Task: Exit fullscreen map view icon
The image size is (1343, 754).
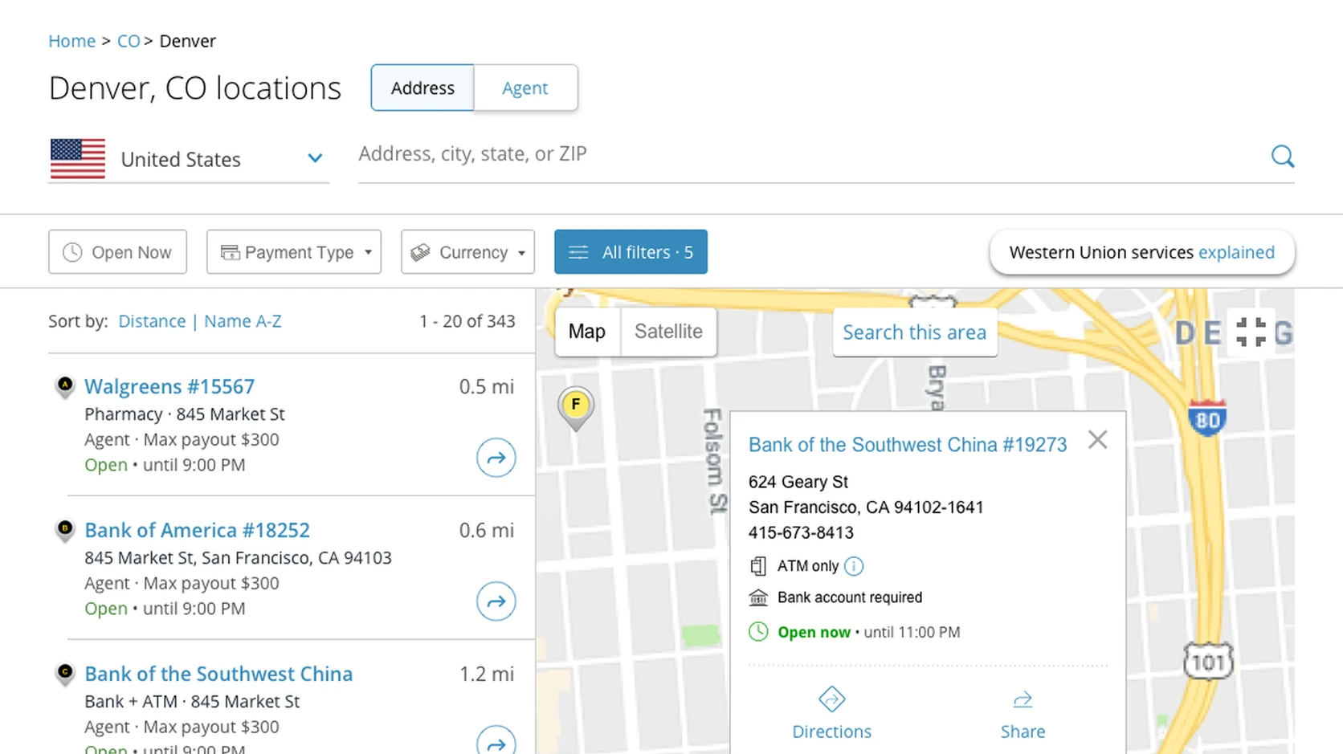Action: [x=1251, y=332]
